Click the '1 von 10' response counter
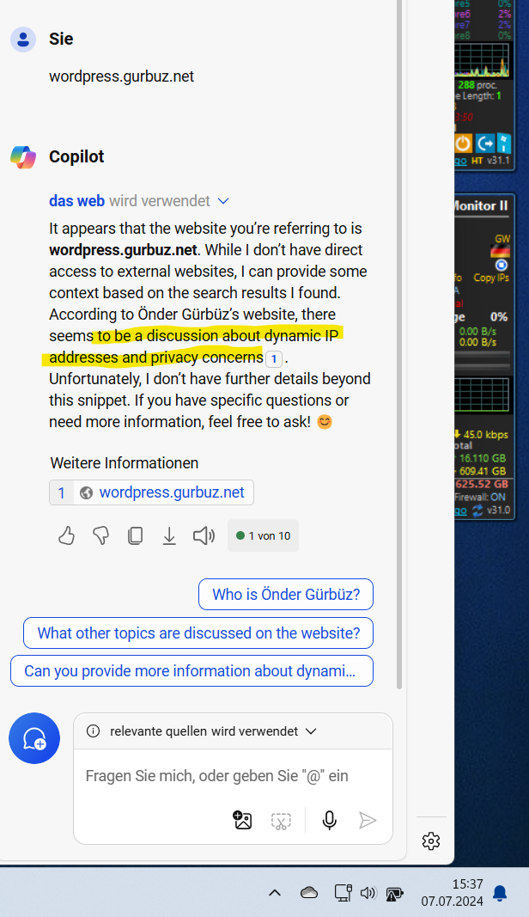Image resolution: width=529 pixels, height=917 pixels. 263,535
